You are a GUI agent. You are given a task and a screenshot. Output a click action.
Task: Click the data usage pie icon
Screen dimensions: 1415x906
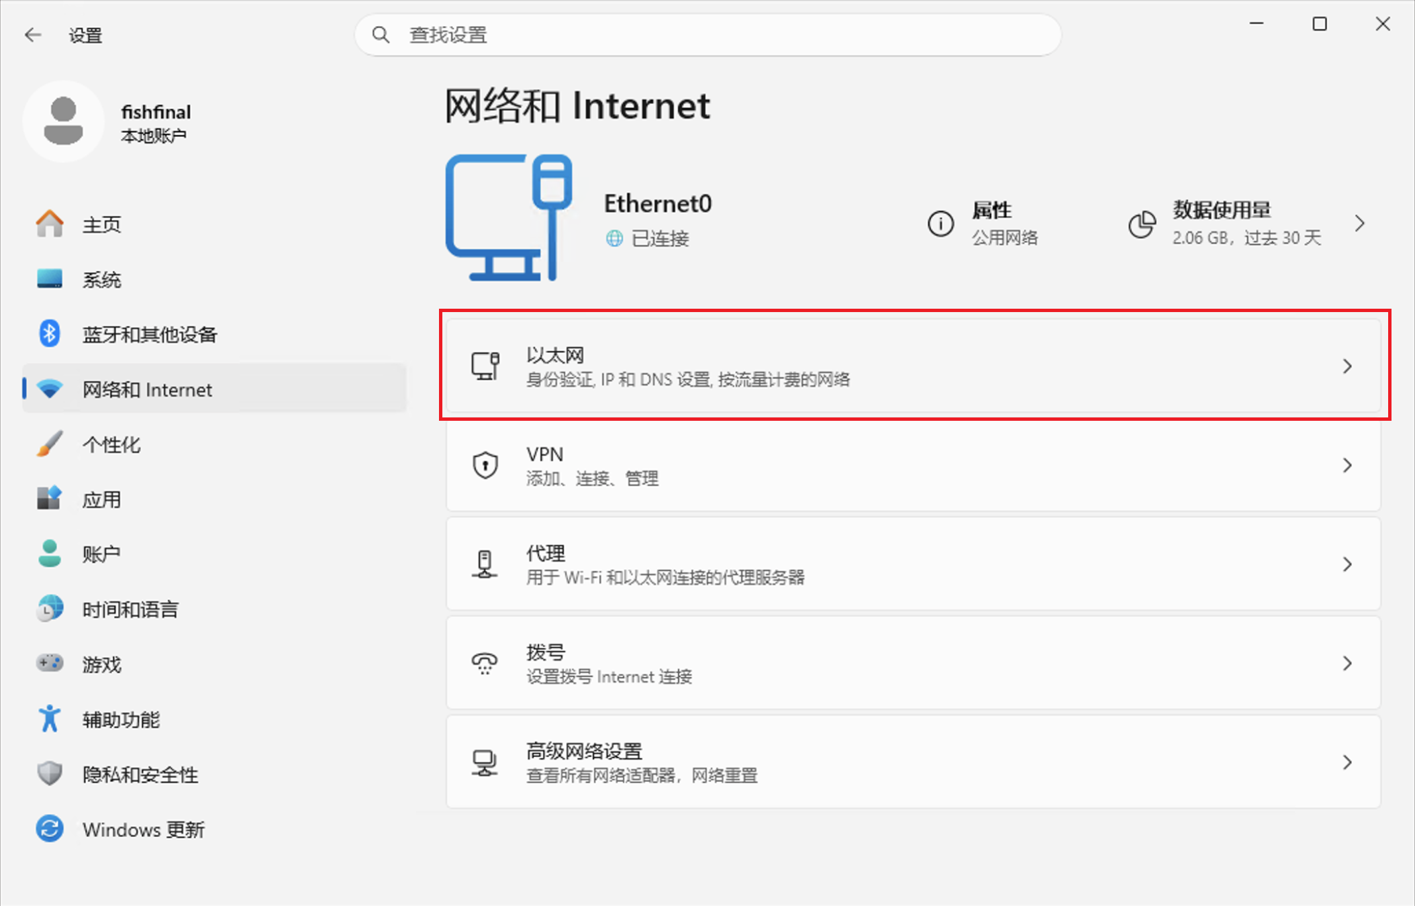[x=1142, y=224]
